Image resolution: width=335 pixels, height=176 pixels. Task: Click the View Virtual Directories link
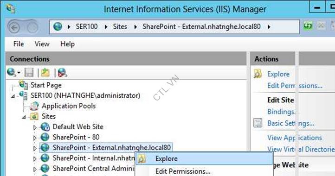click(301, 149)
